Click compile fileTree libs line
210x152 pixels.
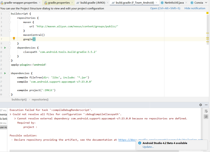click(x=53, y=77)
